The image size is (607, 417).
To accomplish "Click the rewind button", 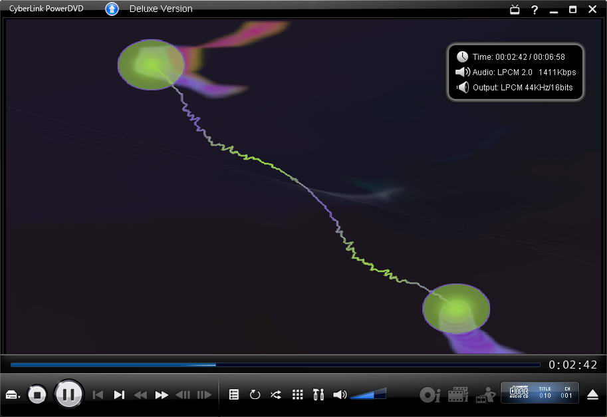I will point(140,395).
